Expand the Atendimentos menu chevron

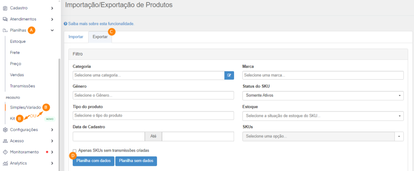52,19
